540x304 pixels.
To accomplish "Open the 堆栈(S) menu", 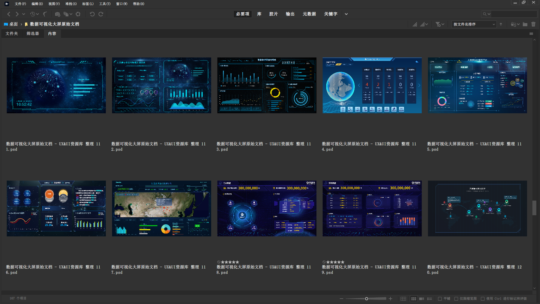I will tap(71, 4).
